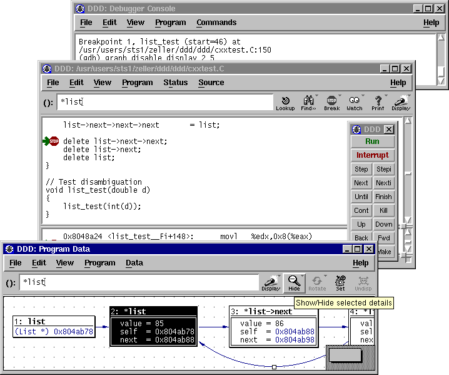The height and width of the screenshot is (375, 449).
Task: Open the Print dropdown arrow
Action: (x=386, y=95)
